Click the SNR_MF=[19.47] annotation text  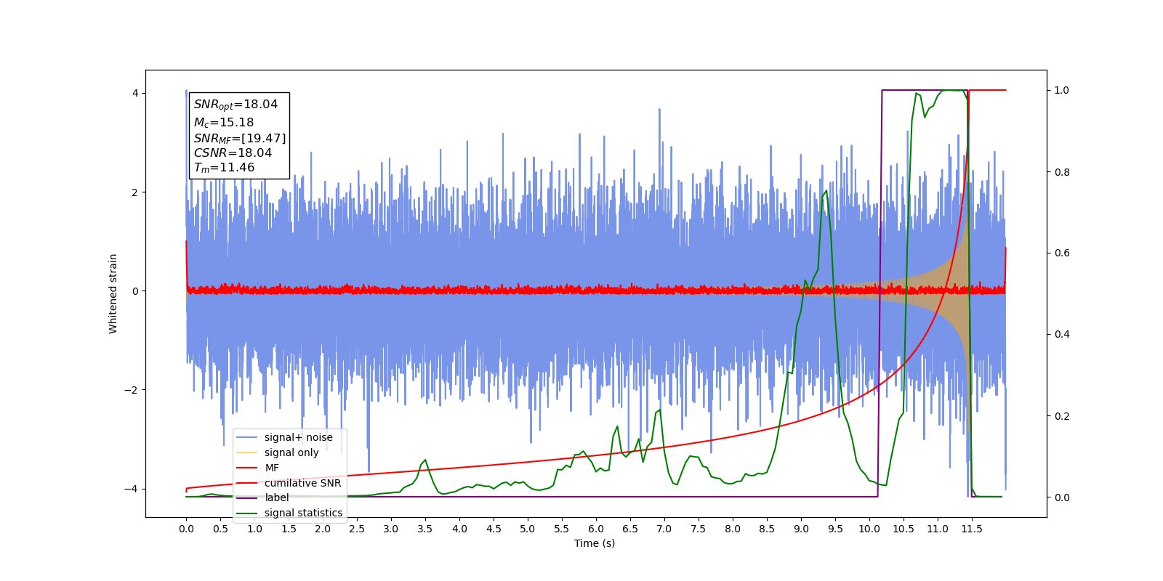coord(240,138)
